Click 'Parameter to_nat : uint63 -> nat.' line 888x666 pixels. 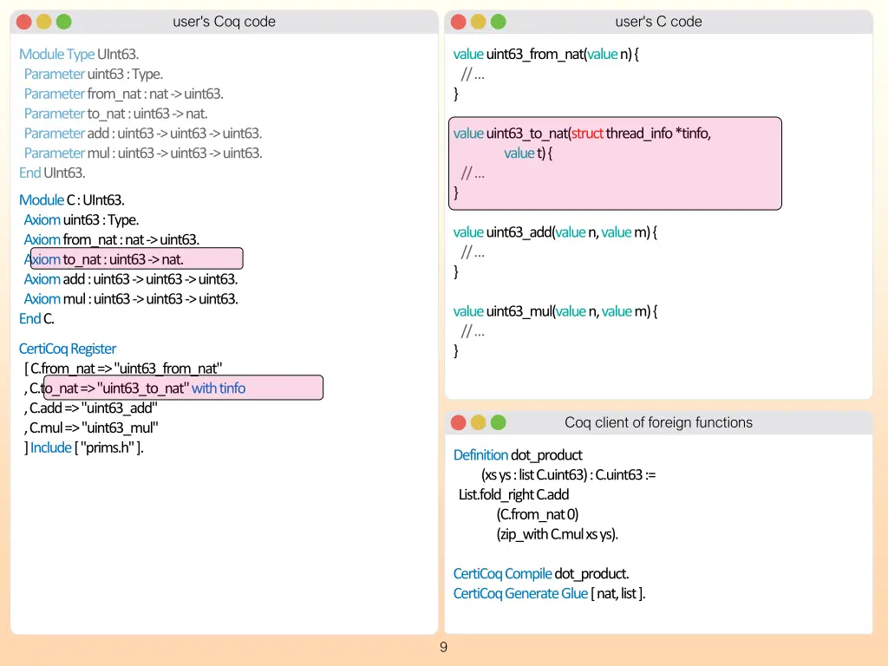pyautogui.click(x=115, y=114)
